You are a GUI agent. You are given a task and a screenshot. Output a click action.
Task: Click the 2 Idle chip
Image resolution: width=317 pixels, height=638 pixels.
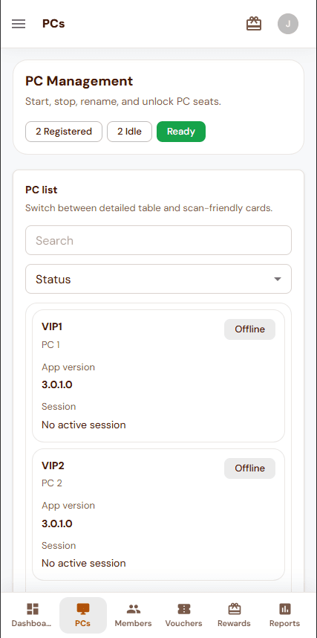pyautogui.click(x=130, y=132)
